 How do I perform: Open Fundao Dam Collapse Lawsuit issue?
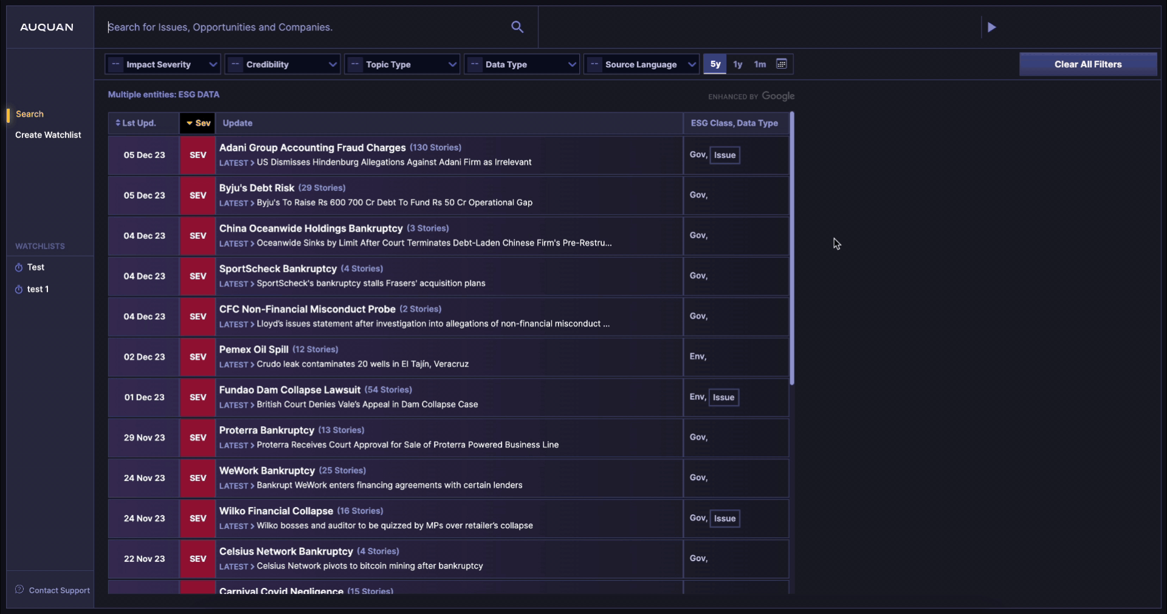(290, 390)
